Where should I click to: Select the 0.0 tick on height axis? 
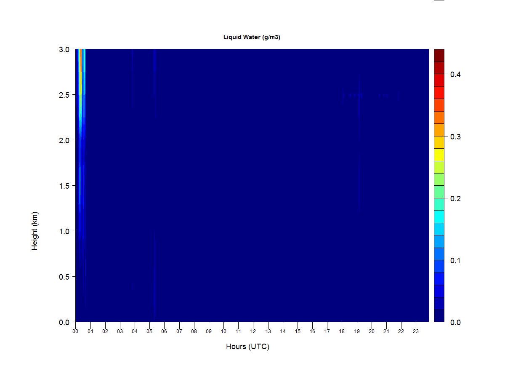click(64, 322)
